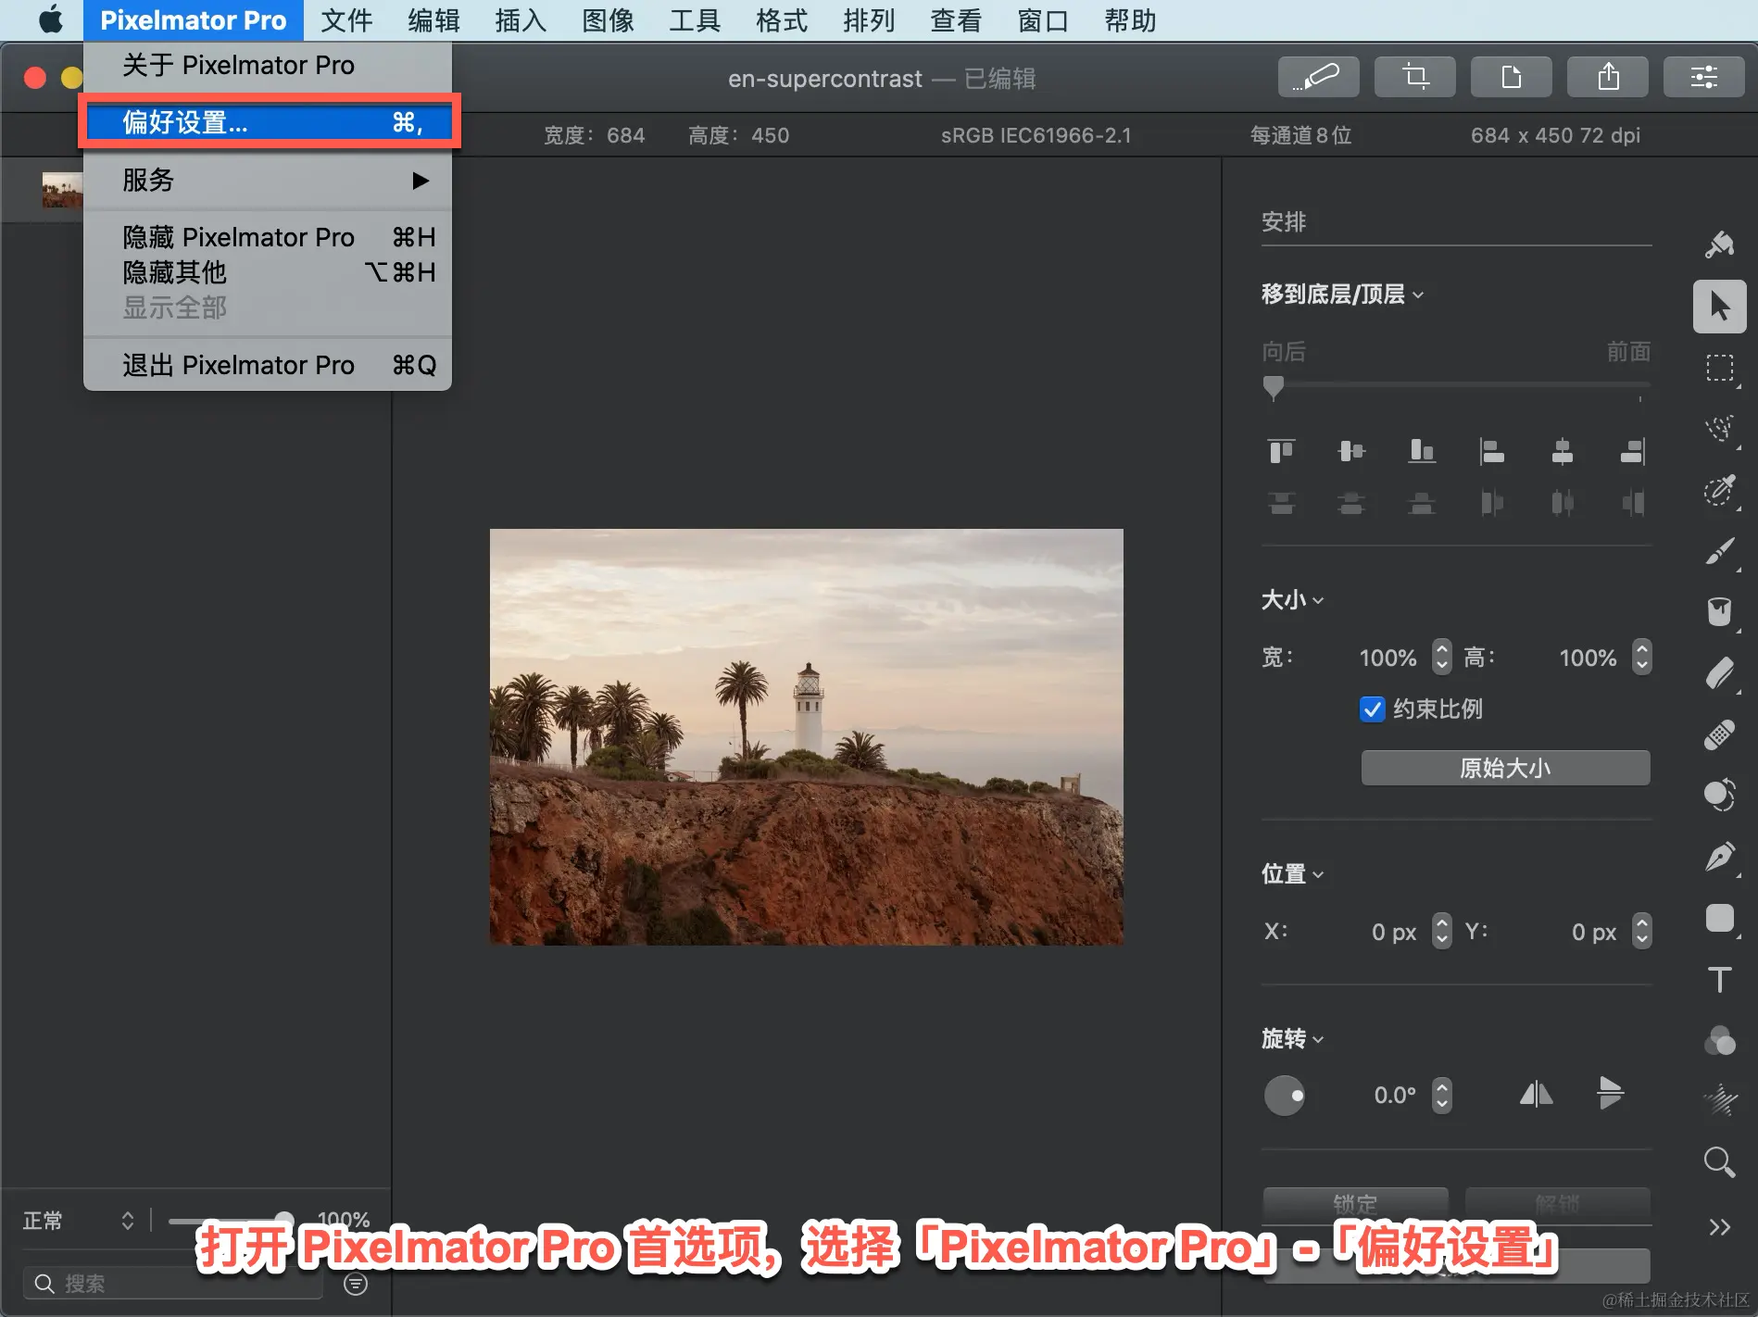
Task: Click the 向后/前面 arrange slider handle
Action: click(x=1274, y=387)
